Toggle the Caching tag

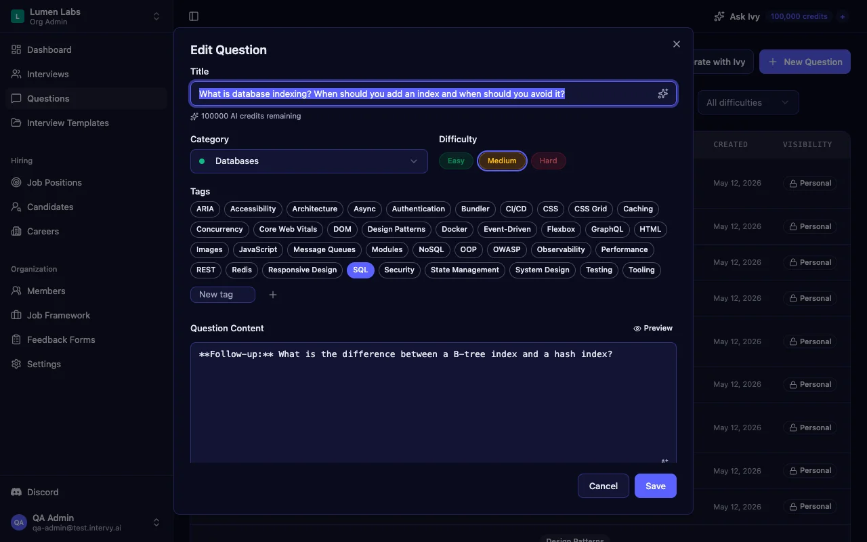click(638, 209)
